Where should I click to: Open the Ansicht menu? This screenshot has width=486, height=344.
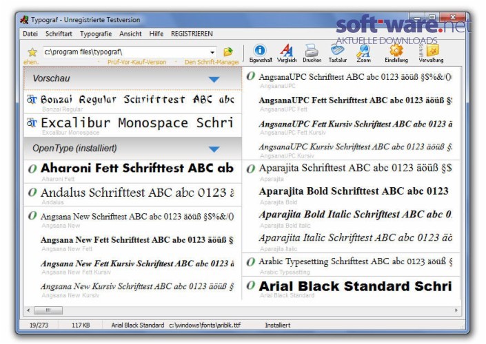coord(130,34)
